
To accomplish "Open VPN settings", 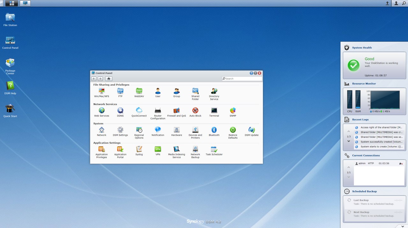I will coord(158,151).
